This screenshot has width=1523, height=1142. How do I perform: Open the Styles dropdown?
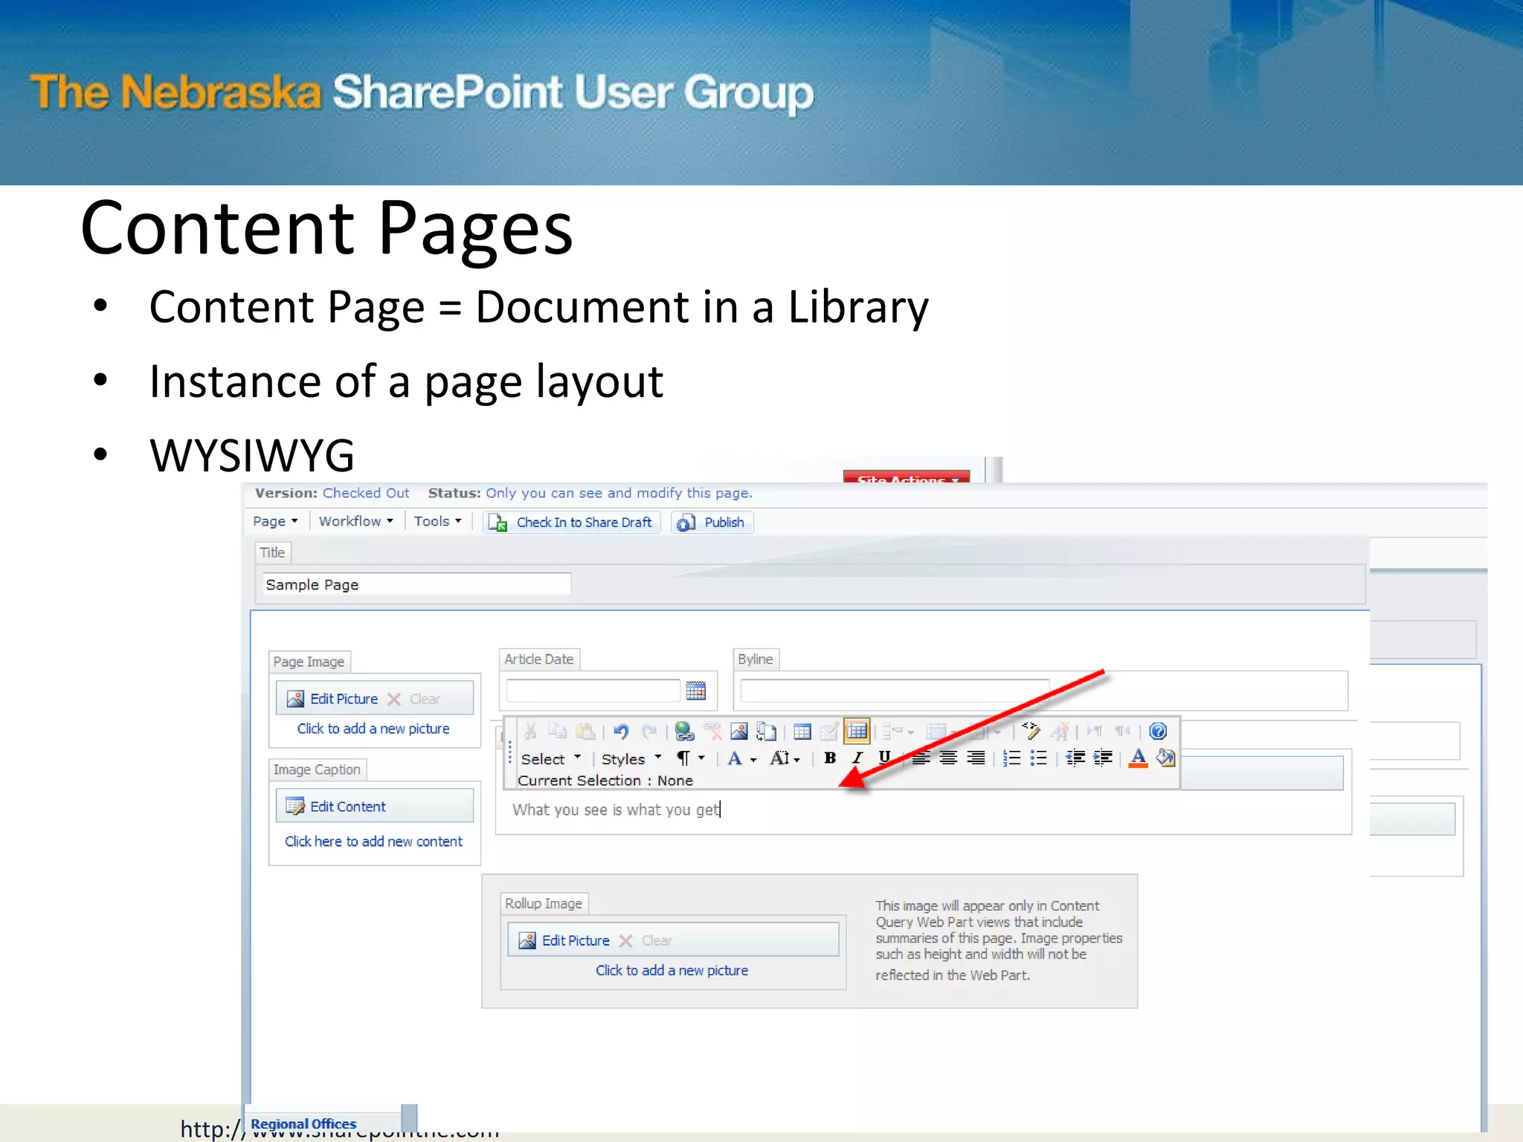631,759
